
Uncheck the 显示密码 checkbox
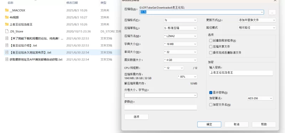211,93
